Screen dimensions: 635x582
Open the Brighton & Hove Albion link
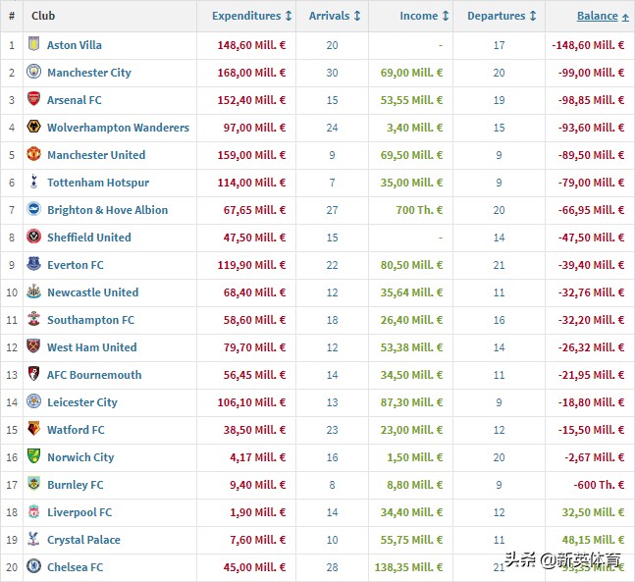(107, 210)
